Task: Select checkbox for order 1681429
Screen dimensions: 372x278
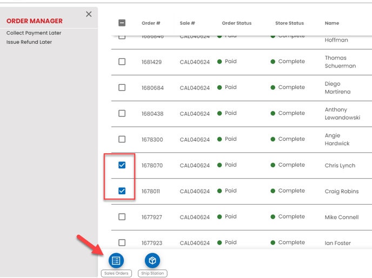Action: point(122,62)
